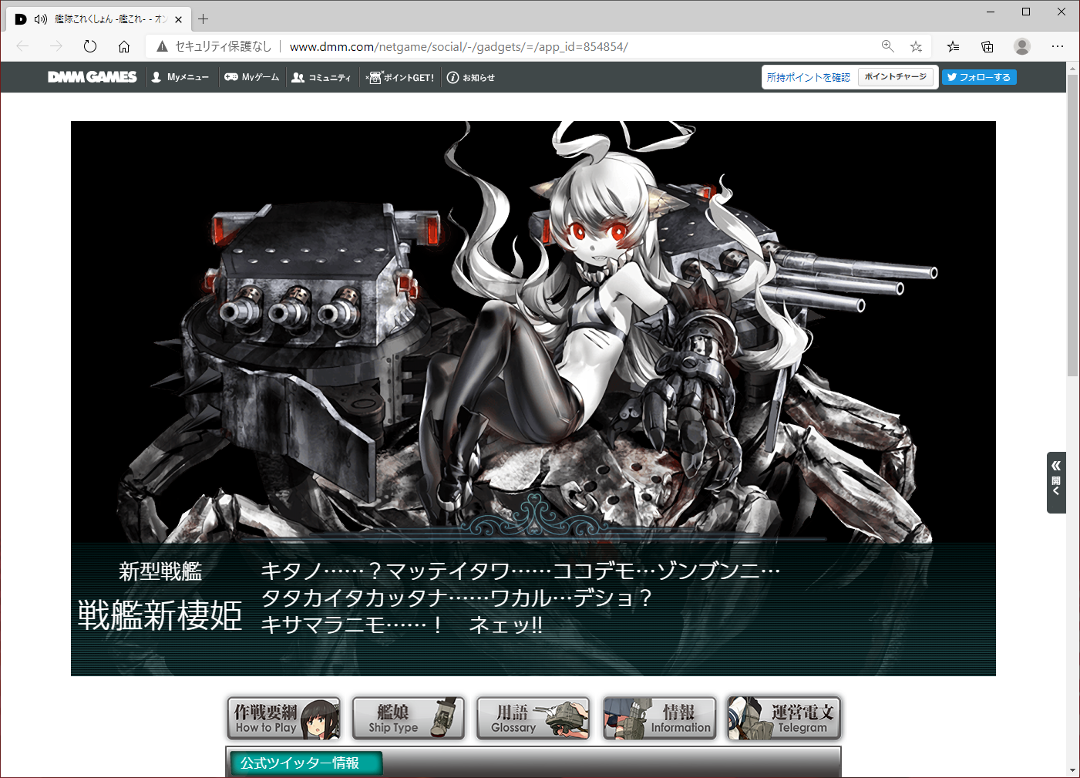
Task: Click the vertical scrollbar thumb
Action: click(1073, 225)
